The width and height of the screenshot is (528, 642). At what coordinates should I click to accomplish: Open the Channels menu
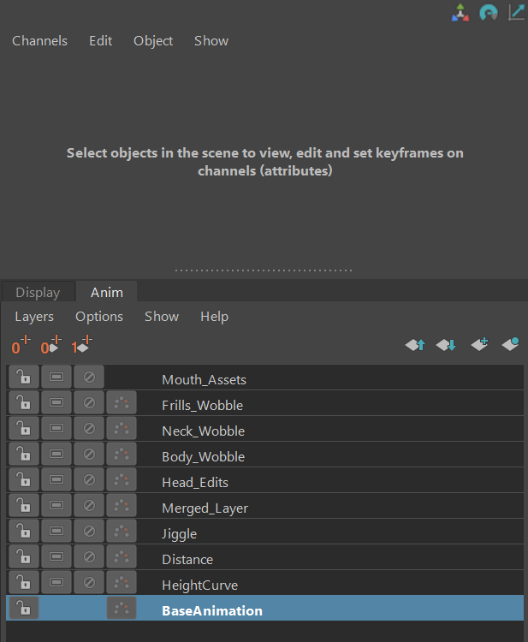39,41
